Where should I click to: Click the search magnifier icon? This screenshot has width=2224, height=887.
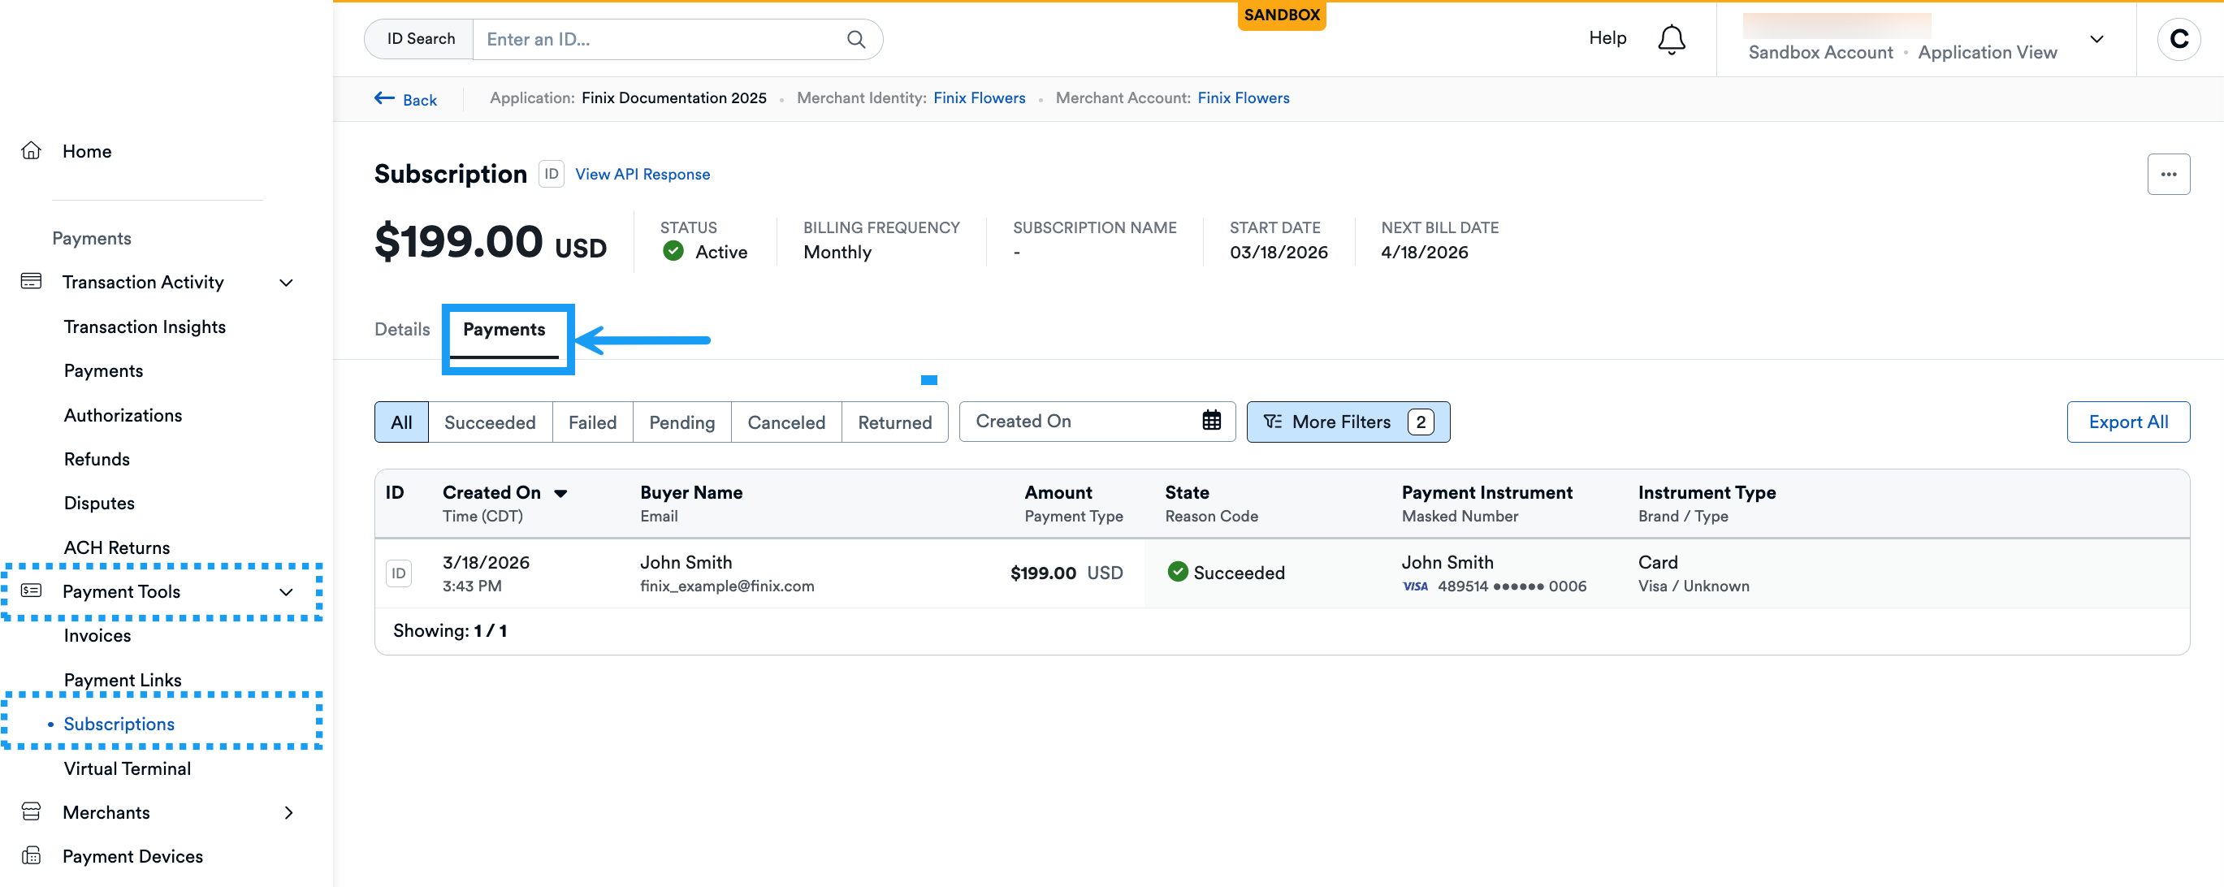[855, 39]
